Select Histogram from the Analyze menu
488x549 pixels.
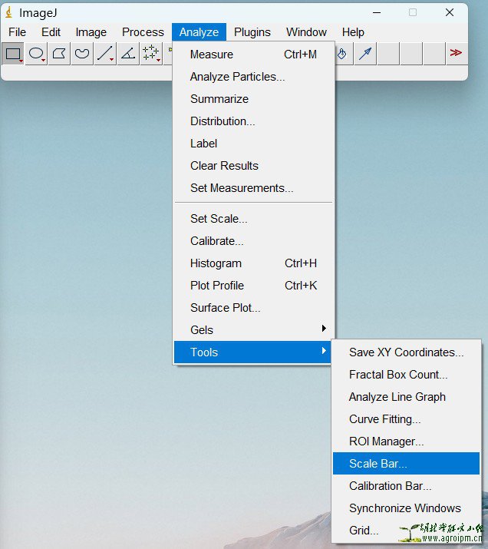tap(216, 263)
